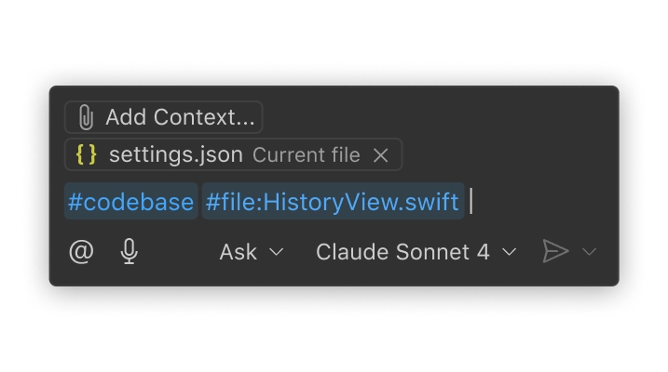Image resolution: width=668 pixels, height=372 pixels.
Task: Open the Claude Sonnet 4 model picker
Action: click(402, 251)
